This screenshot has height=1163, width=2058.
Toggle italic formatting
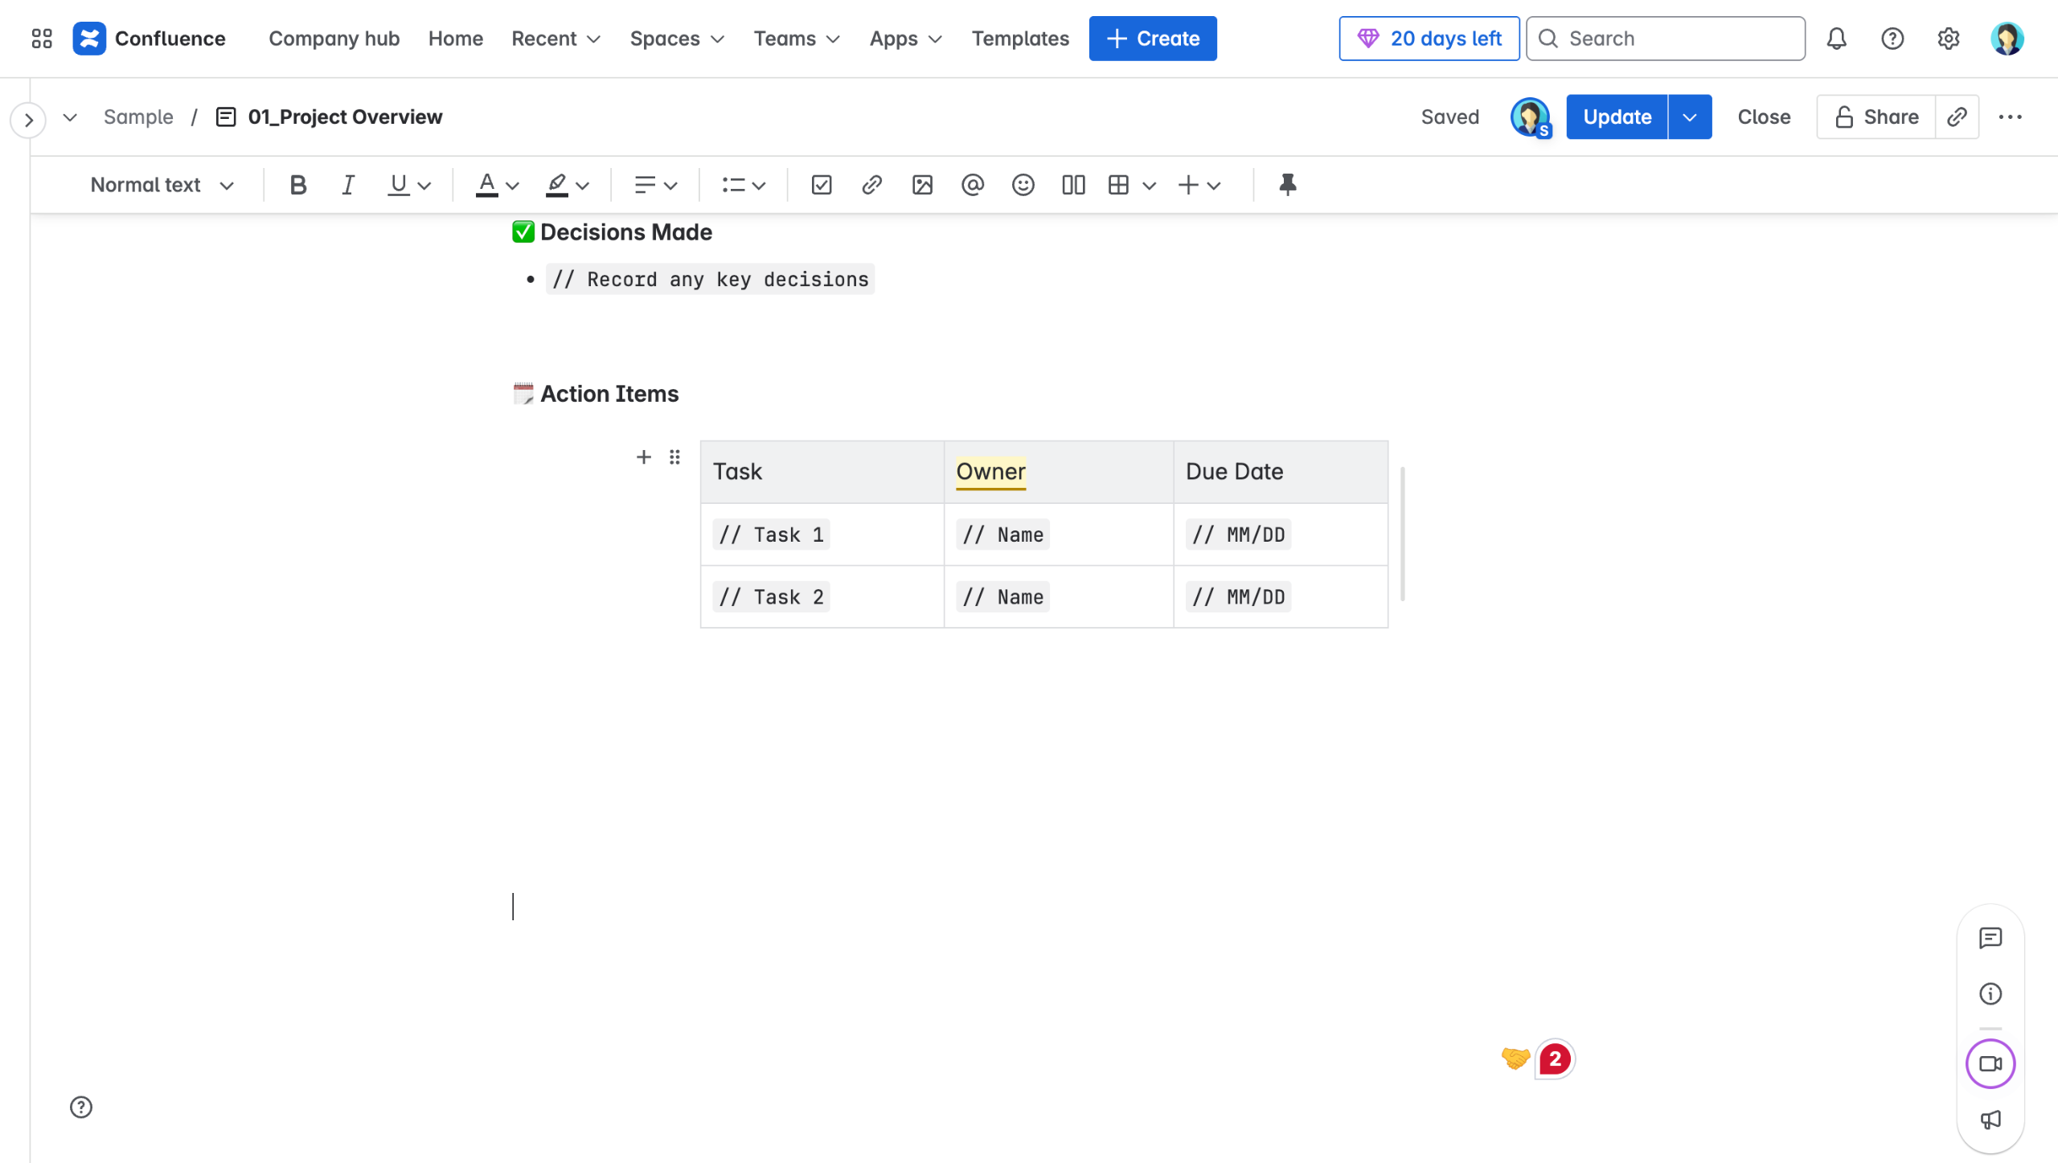[347, 185]
